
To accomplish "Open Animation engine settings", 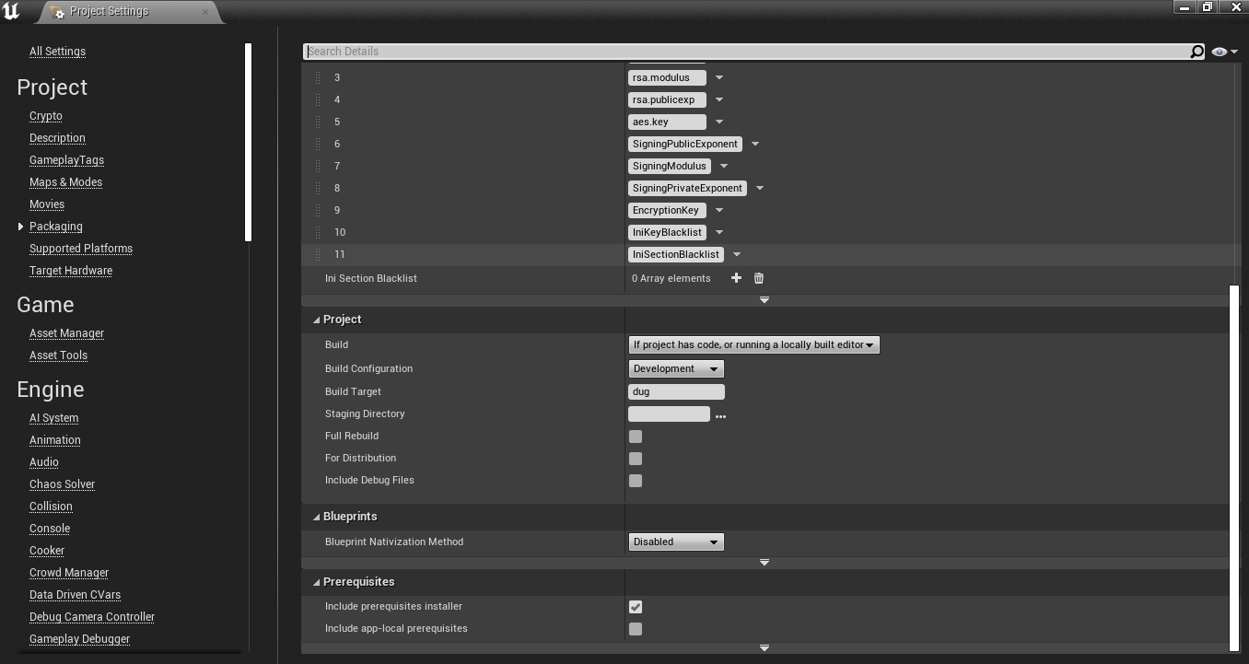I will (55, 440).
